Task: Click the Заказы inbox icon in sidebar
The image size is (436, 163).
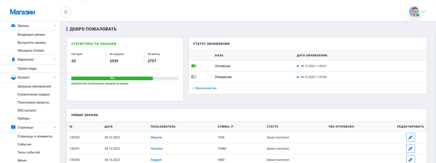Action: coord(13,26)
